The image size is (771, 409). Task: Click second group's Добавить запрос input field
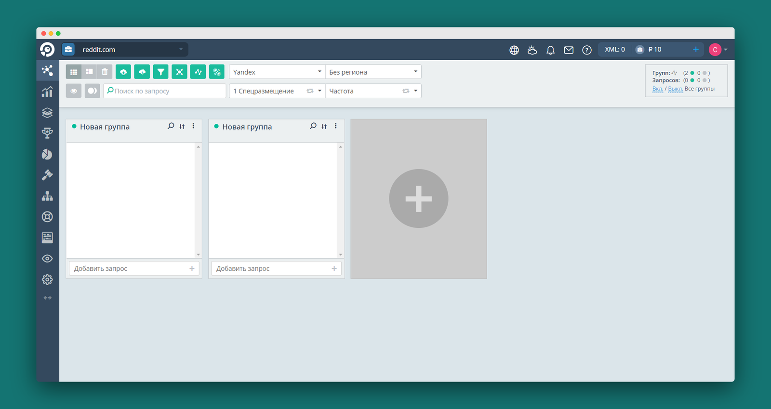pyautogui.click(x=276, y=268)
